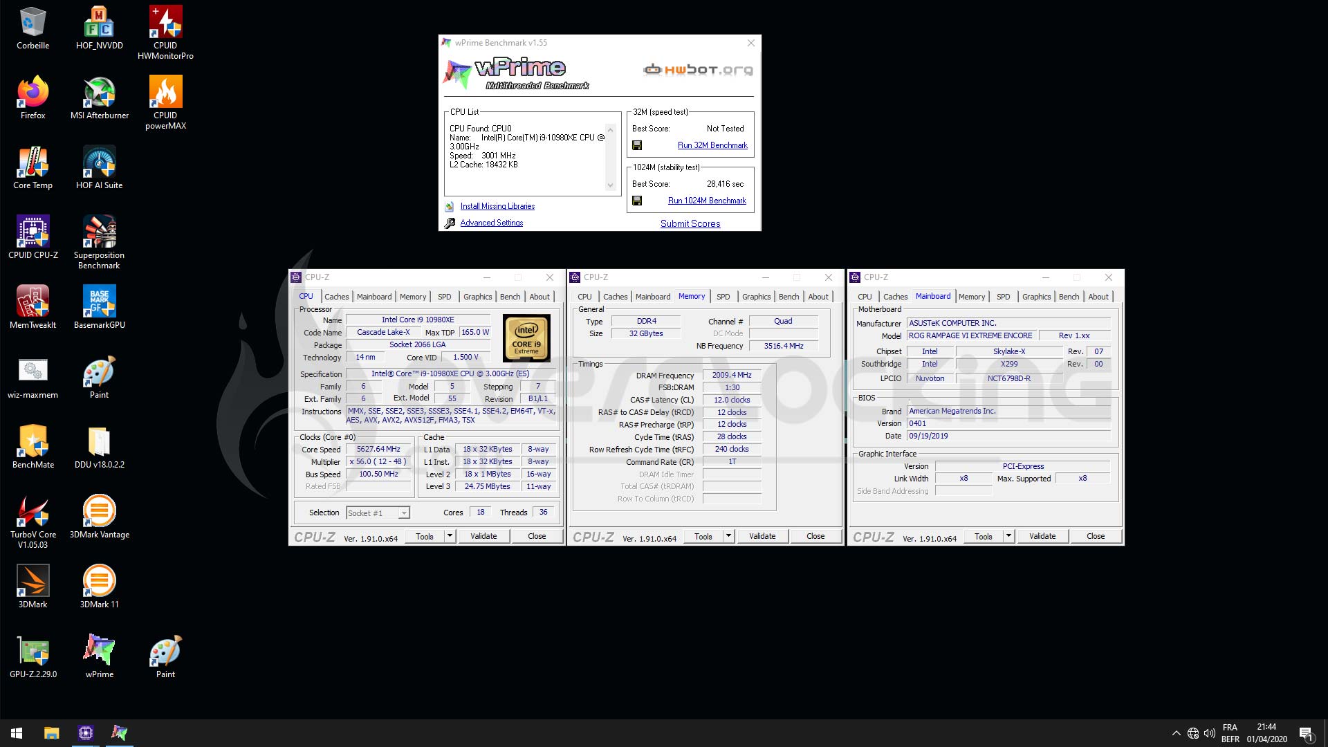Click Validate button in Memory CPU-Z window

(762, 536)
